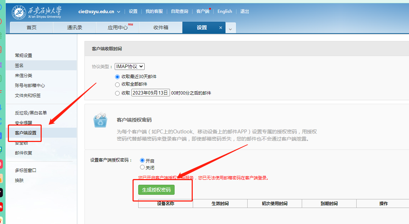
Task: Open the 收件箱 tab
Action: [x=161, y=28]
